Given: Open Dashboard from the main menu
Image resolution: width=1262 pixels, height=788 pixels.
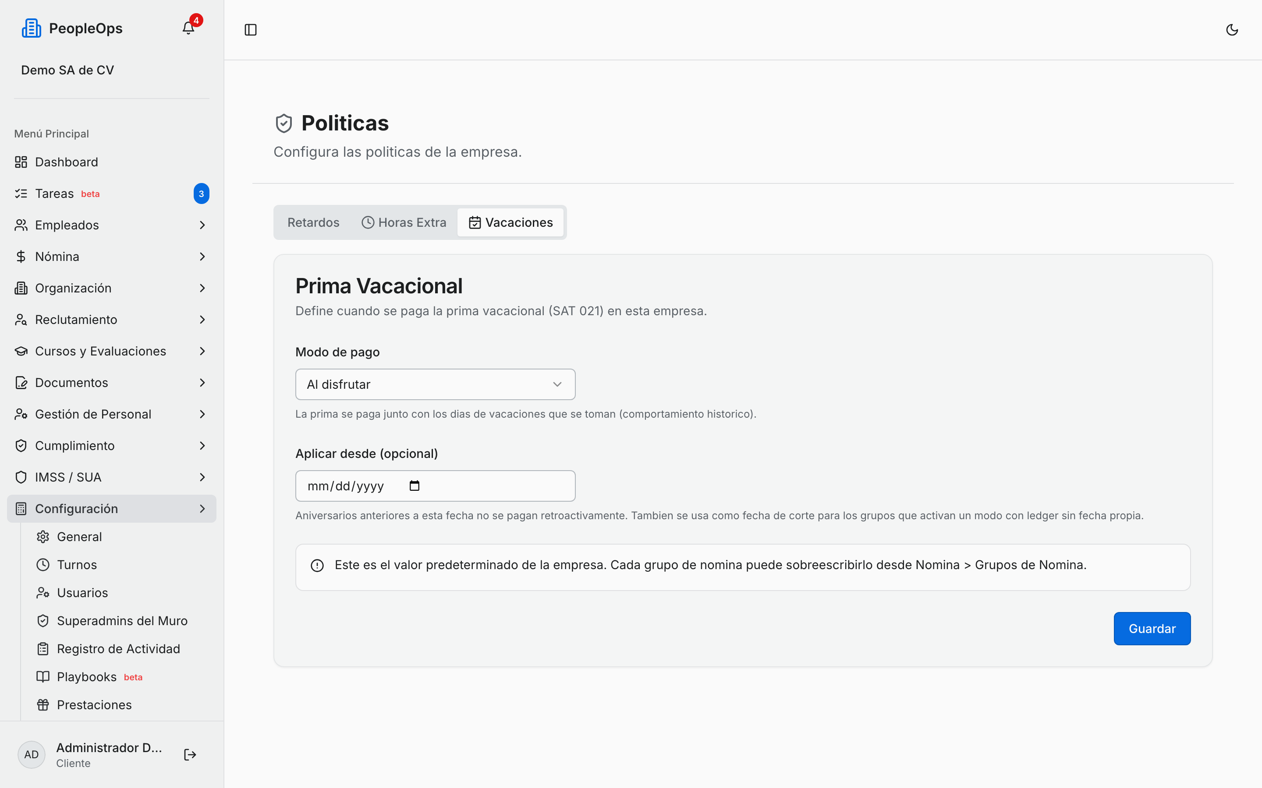Looking at the screenshot, I should (112, 162).
